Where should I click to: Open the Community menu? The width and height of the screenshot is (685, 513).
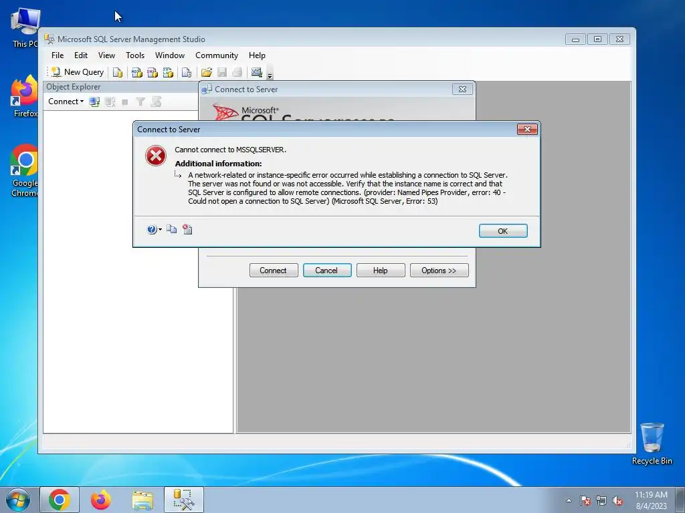217,55
